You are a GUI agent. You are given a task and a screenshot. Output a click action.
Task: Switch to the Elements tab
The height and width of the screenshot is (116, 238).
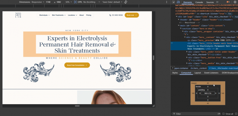[x=187, y=2]
